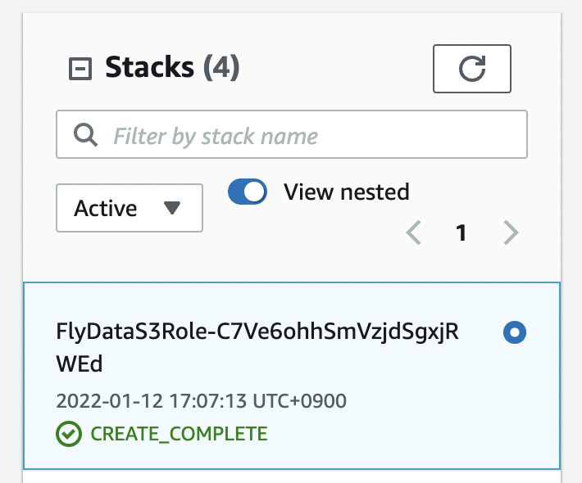Click the 2022-01-12 17:07:13 creation timestamp

click(x=201, y=400)
